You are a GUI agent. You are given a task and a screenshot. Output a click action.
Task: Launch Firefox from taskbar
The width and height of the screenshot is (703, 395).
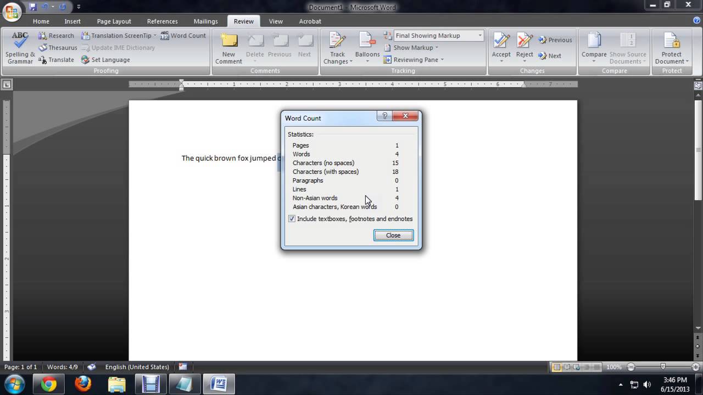pos(83,384)
